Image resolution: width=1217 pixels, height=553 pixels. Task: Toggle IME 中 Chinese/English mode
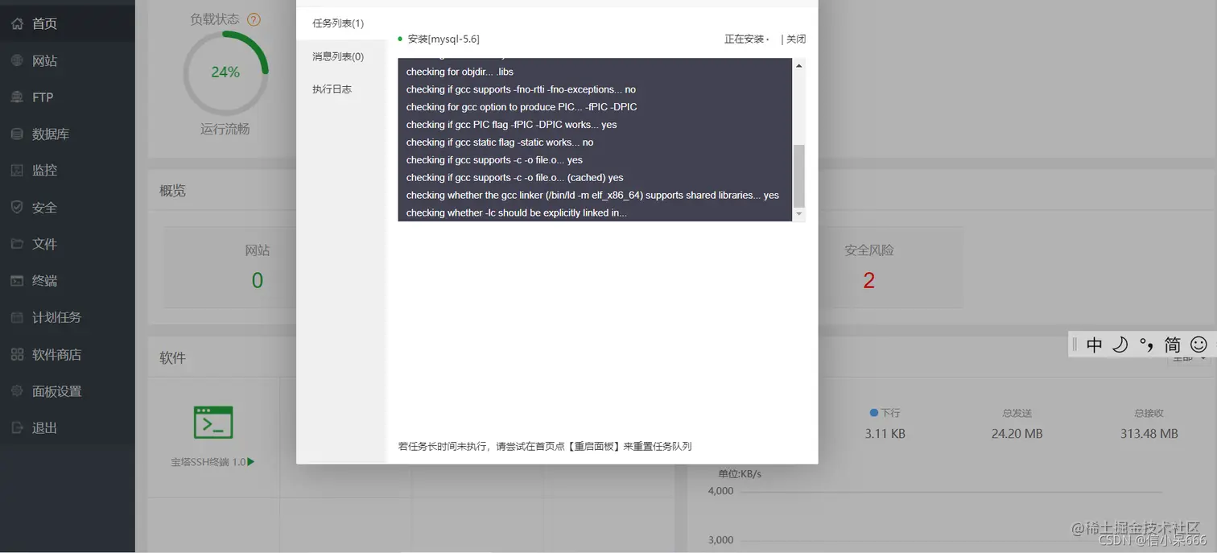tap(1095, 345)
